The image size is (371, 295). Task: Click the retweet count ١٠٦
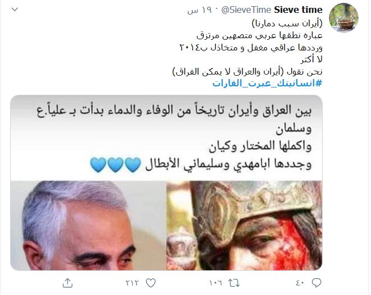tap(215, 283)
